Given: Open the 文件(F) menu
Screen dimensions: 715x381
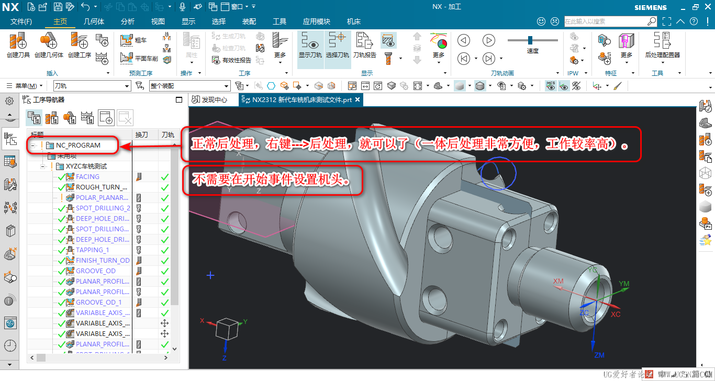Looking at the screenshot, I should click(x=21, y=21).
